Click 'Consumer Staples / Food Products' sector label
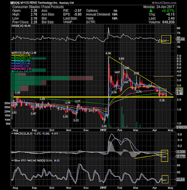 (38, 7)
